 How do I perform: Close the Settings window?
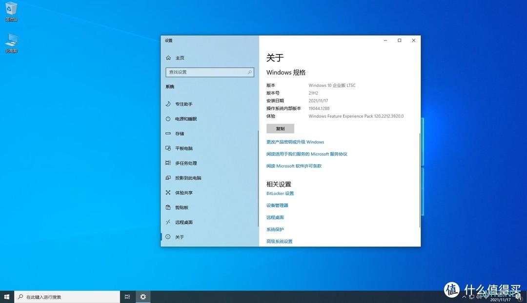tap(414, 40)
